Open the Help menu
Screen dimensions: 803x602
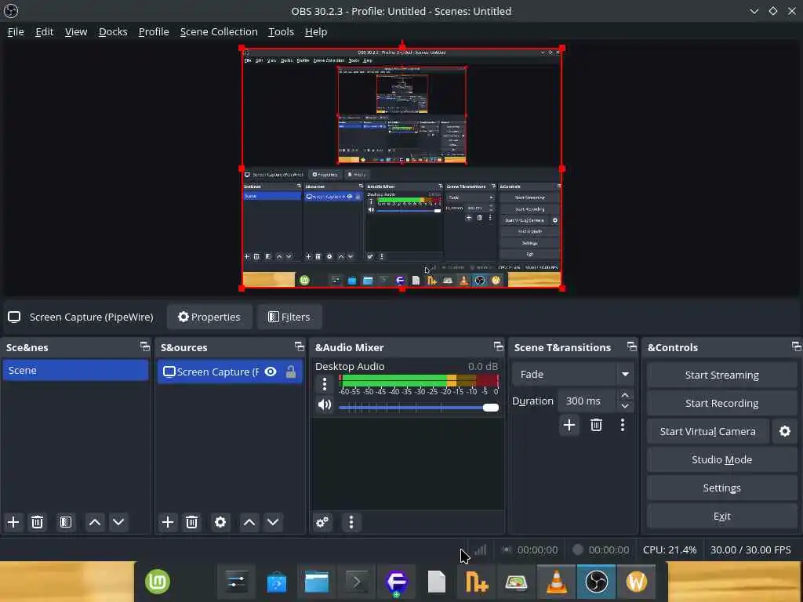(316, 31)
